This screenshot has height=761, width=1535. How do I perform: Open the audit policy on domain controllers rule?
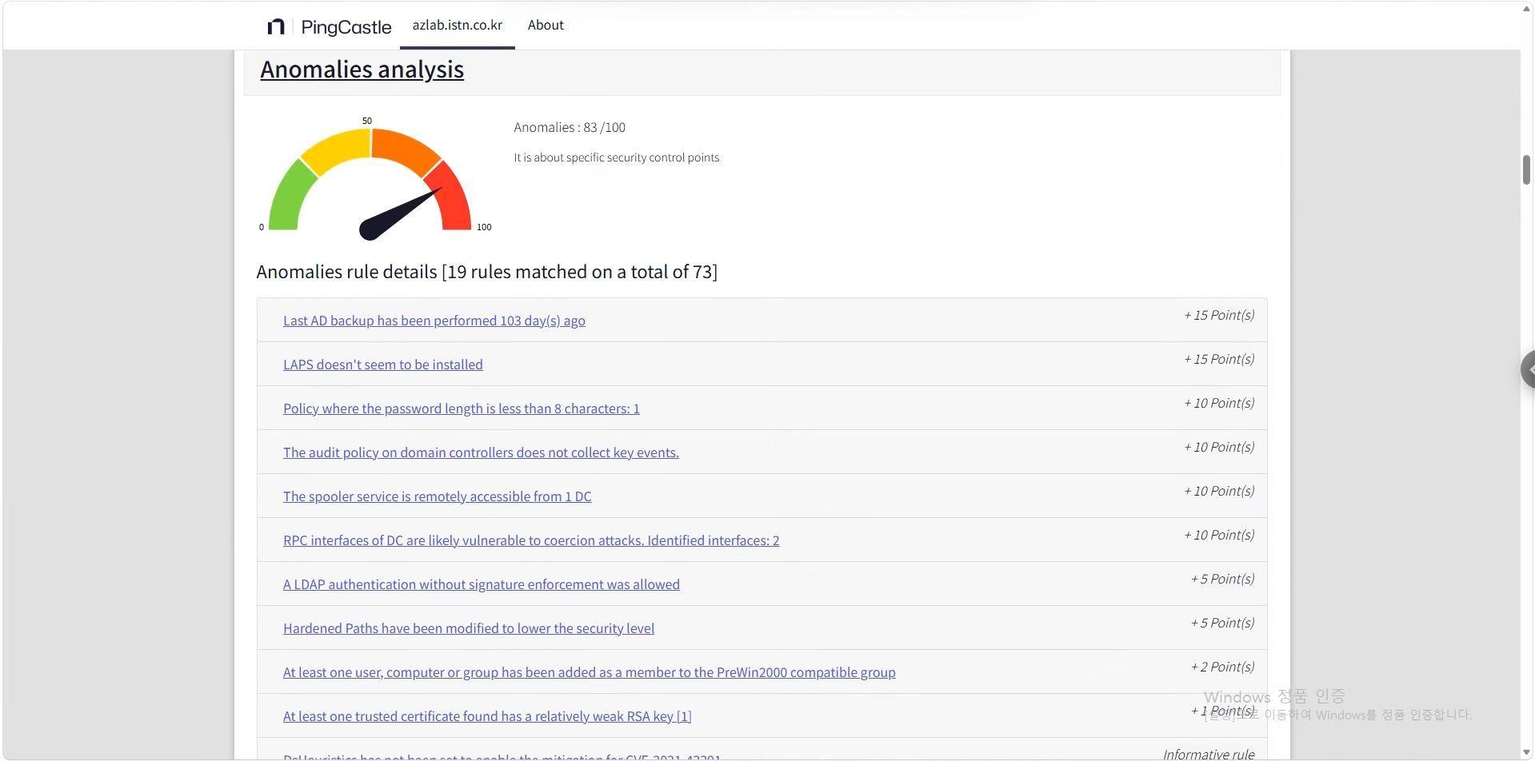(x=481, y=452)
